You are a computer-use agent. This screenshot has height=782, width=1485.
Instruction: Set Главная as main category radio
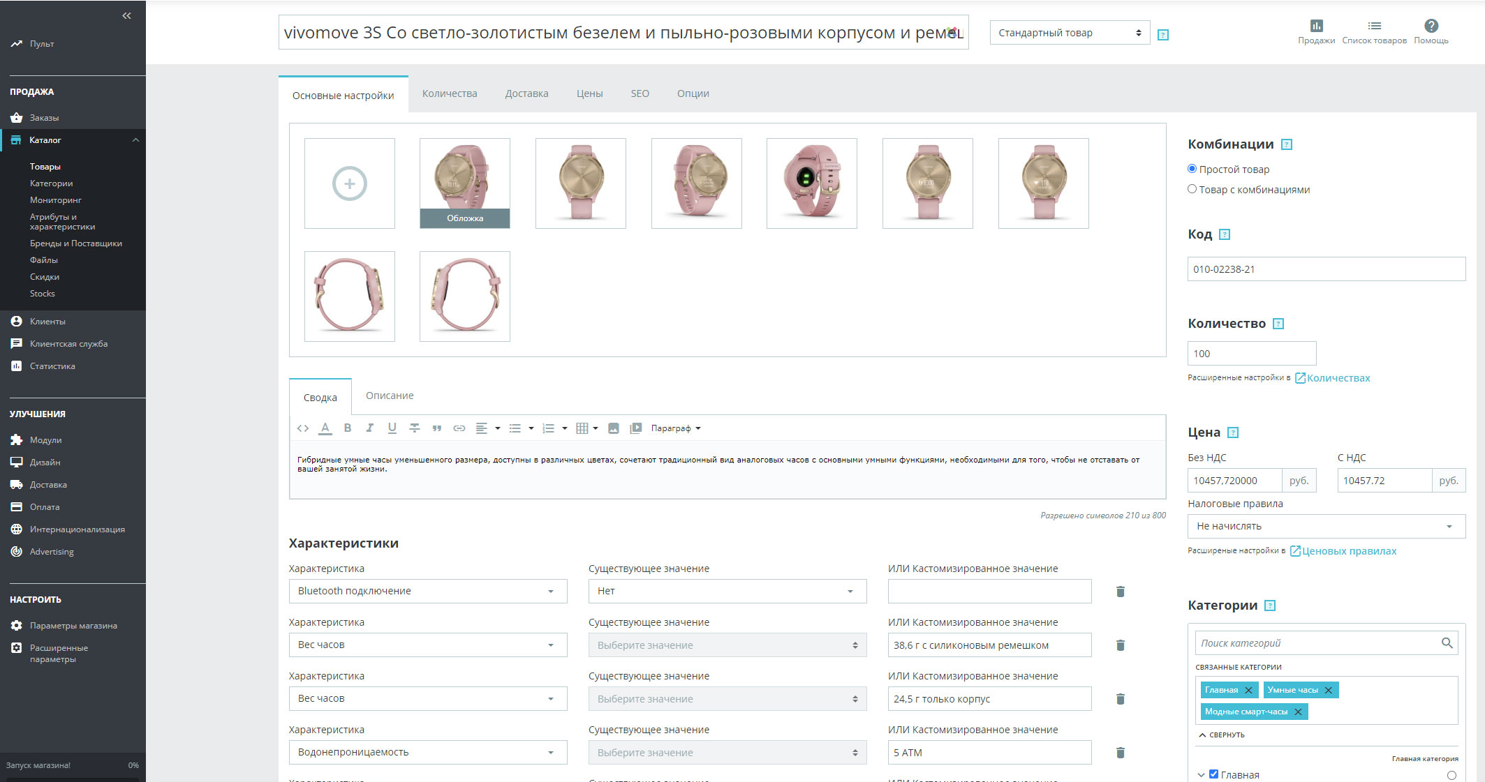pyautogui.click(x=1452, y=776)
